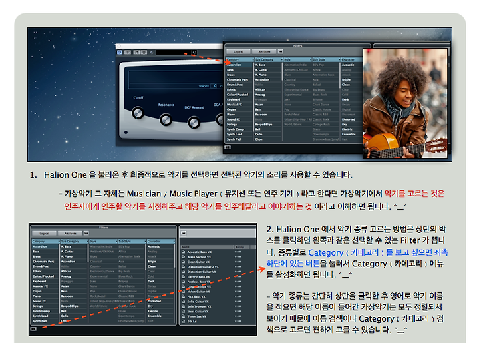The height and width of the screenshot is (343, 479).
Task: Open Sub Style dropdown in upper Filters panel
Action: point(339,60)
